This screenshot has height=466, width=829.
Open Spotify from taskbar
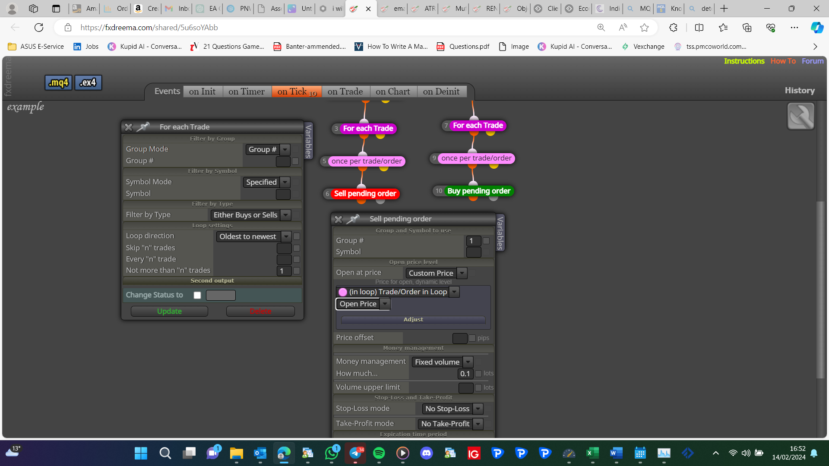(x=379, y=453)
